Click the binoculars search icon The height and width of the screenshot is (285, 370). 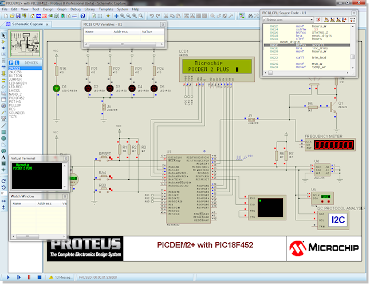250,16
